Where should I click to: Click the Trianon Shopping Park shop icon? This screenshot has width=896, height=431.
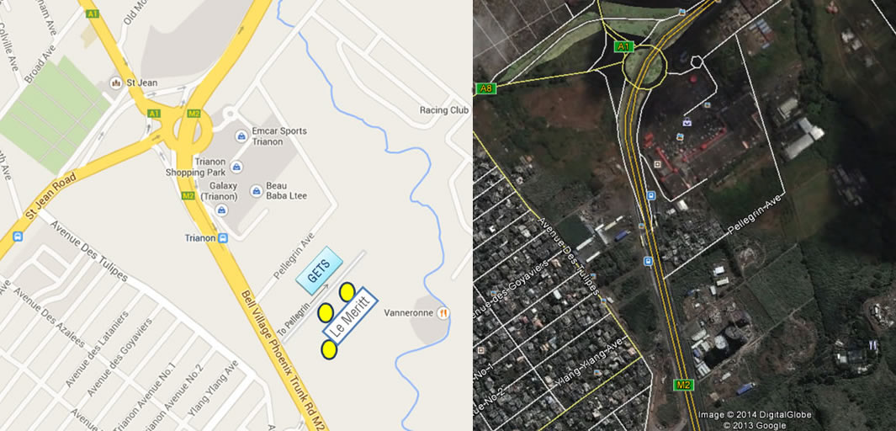point(236,167)
